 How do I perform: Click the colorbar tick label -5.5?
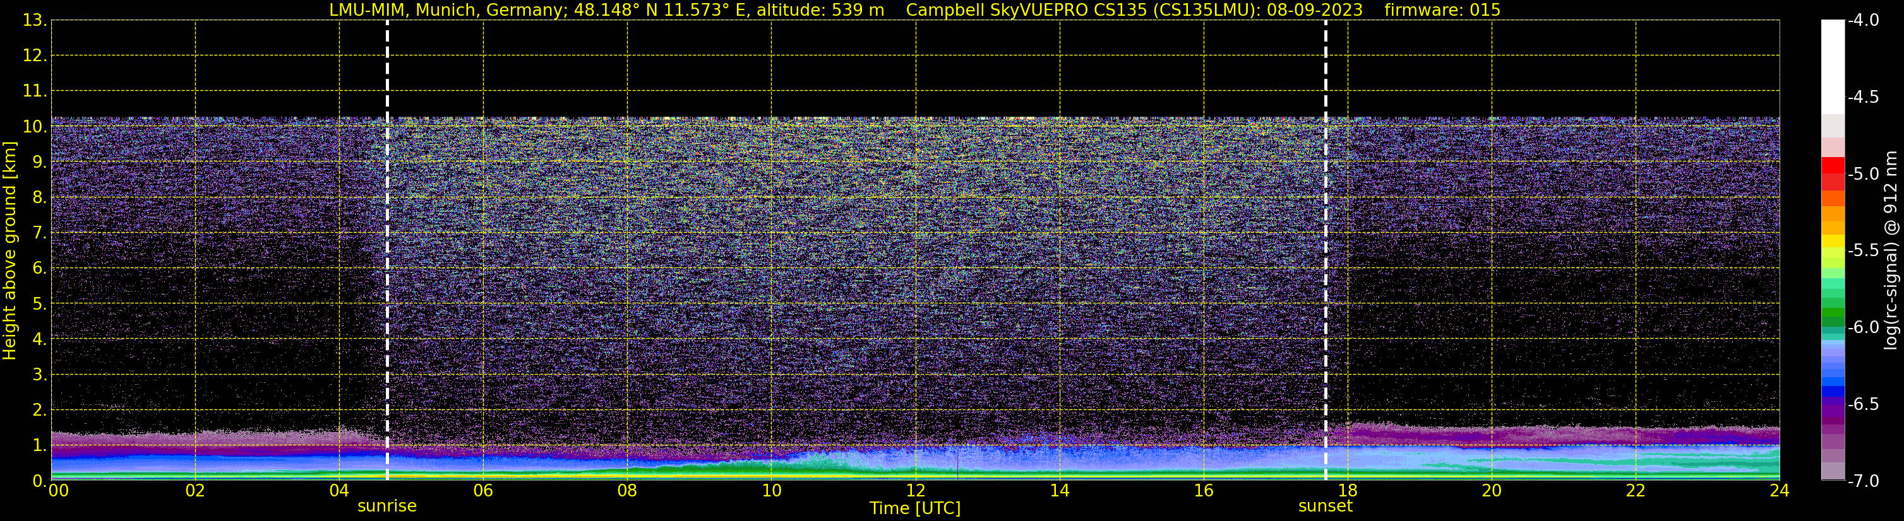tap(1862, 250)
